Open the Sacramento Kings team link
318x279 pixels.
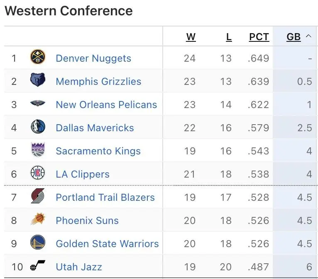click(98, 151)
